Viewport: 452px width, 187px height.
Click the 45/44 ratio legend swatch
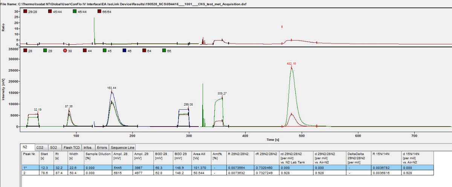tap(50, 12)
